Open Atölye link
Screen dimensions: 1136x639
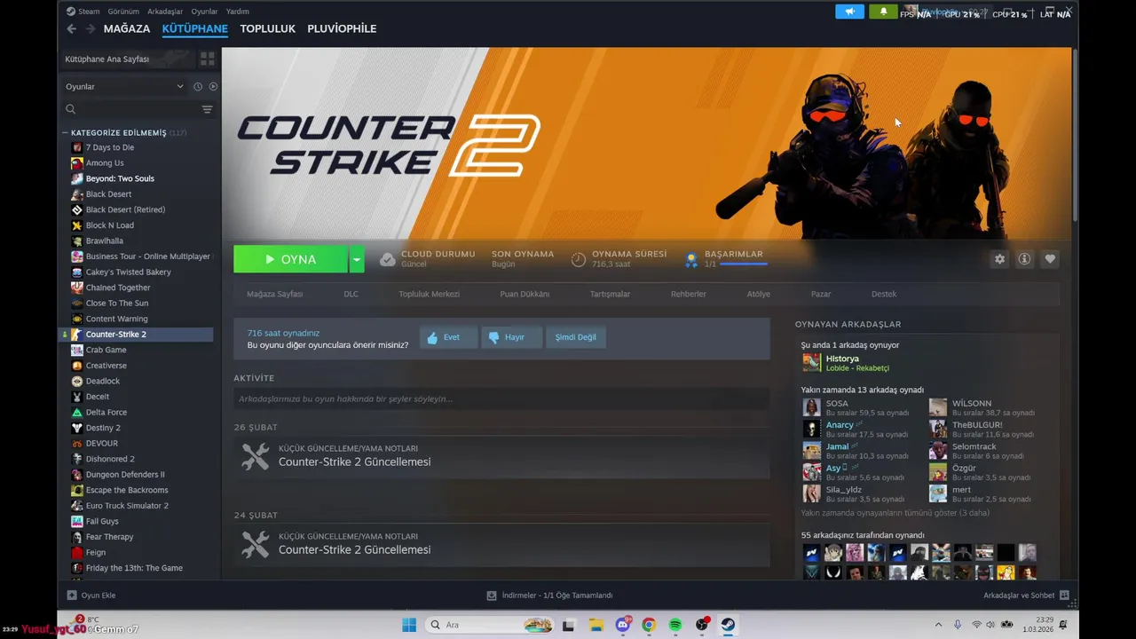[x=758, y=294]
